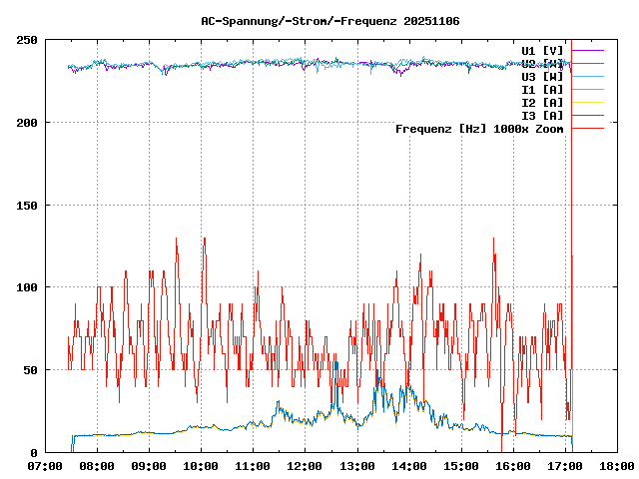Select the I3 [A] legend entry

542,115
